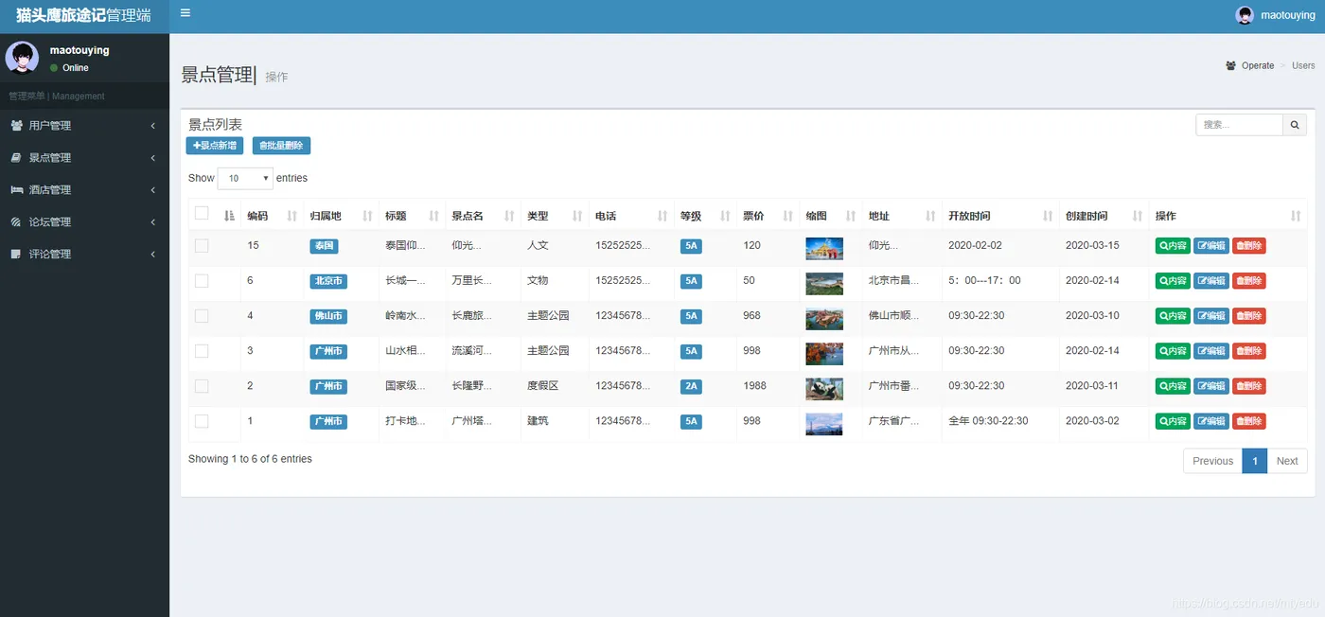The width and height of the screenshot is (1325, 617).
Task: Open maotouying user menu in header
Action: 1275,15
